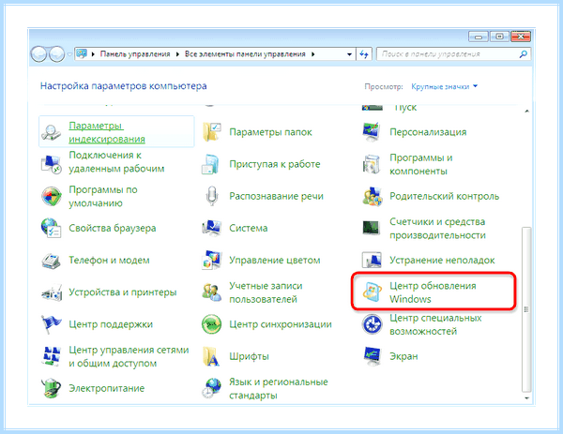The height and width of the screenshot is (434, 563).
Task: Click the Подключения к удаленным рабочим icon
Action: (51, 164)
